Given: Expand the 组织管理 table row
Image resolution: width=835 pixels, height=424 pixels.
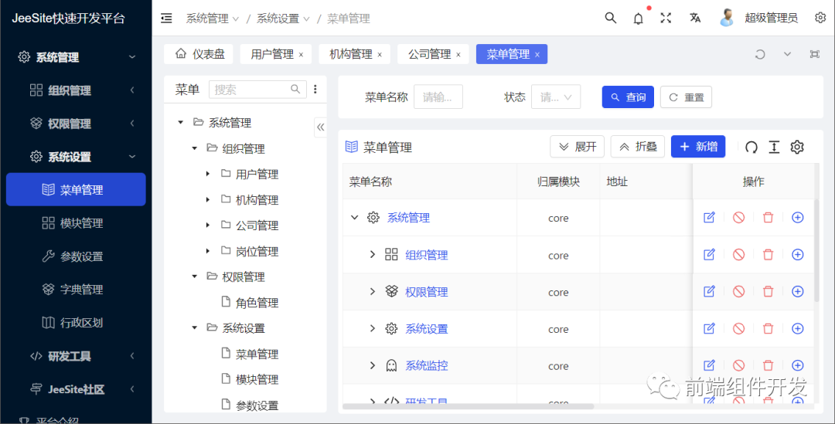Looking at the screenshot, I should point(373,255).
